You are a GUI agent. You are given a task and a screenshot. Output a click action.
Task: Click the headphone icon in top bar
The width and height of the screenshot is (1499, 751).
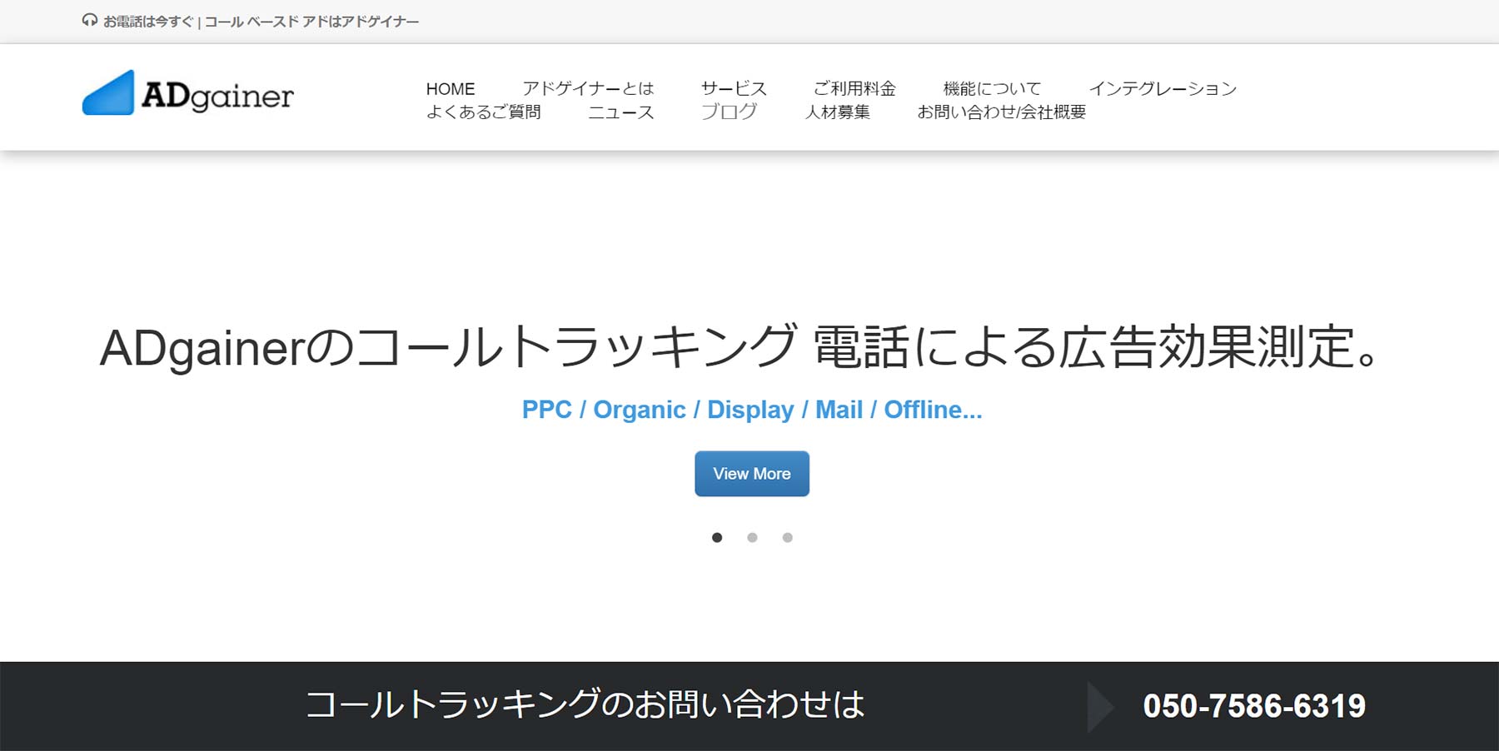pos(90,20)
